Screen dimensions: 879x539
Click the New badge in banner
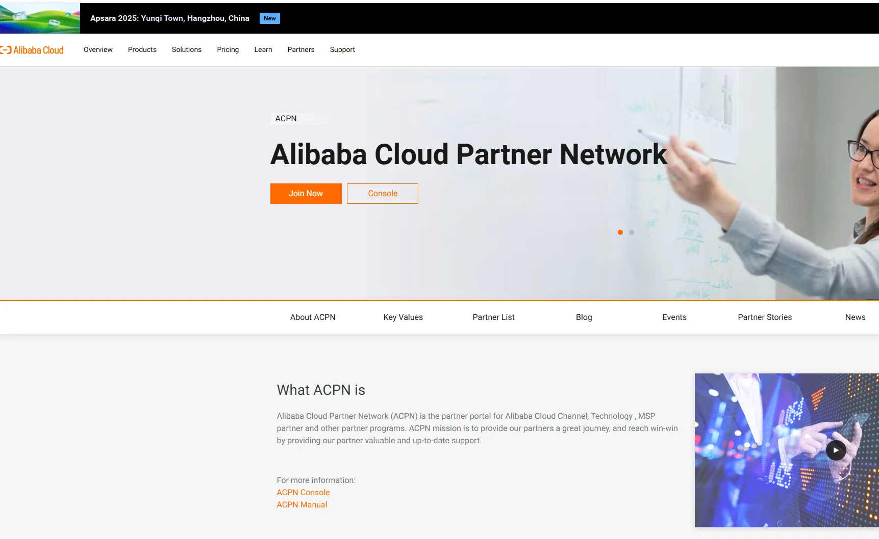tap(270, 18)
